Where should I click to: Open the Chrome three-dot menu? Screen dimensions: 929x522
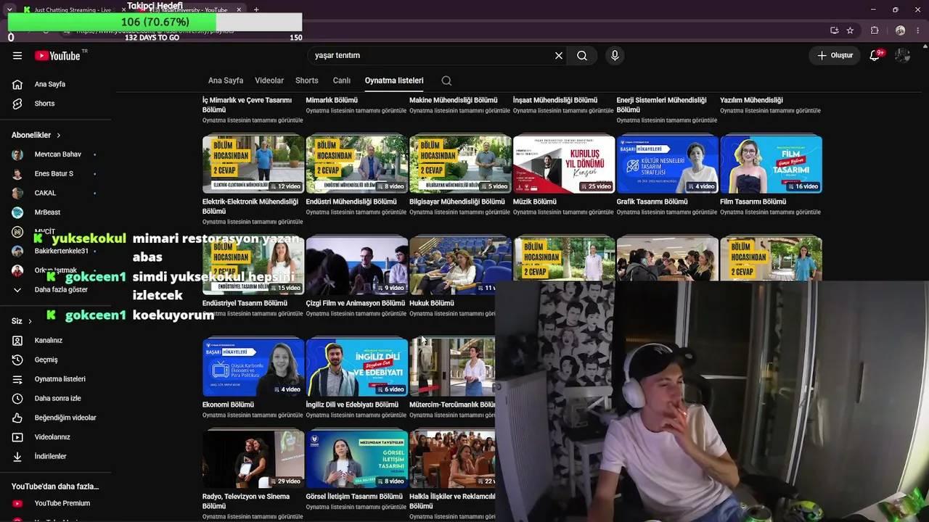pyautogui.click(x=918, y=30)
